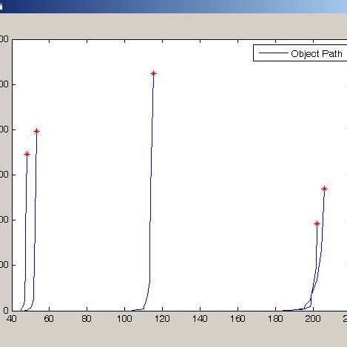Select the x-axis tick label 160
The height and width of the screenshot is (347, 347).
pos(237,319)
